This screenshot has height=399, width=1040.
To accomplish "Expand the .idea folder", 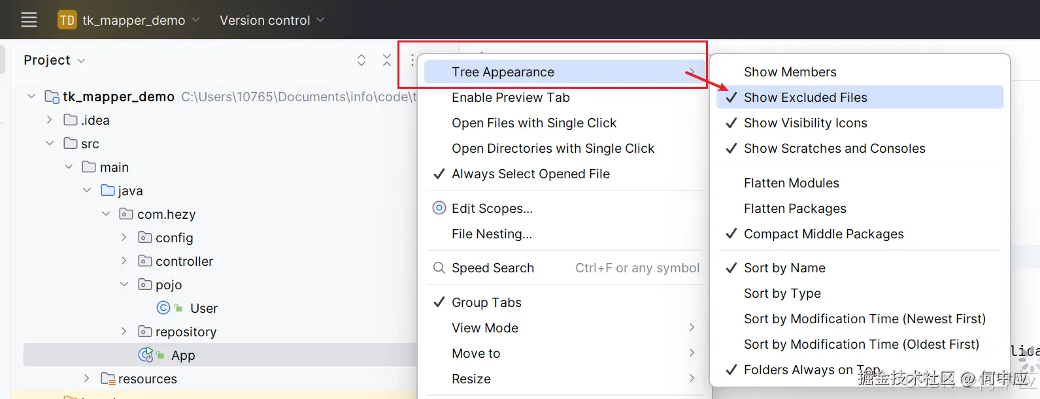I will pos(50,120).
